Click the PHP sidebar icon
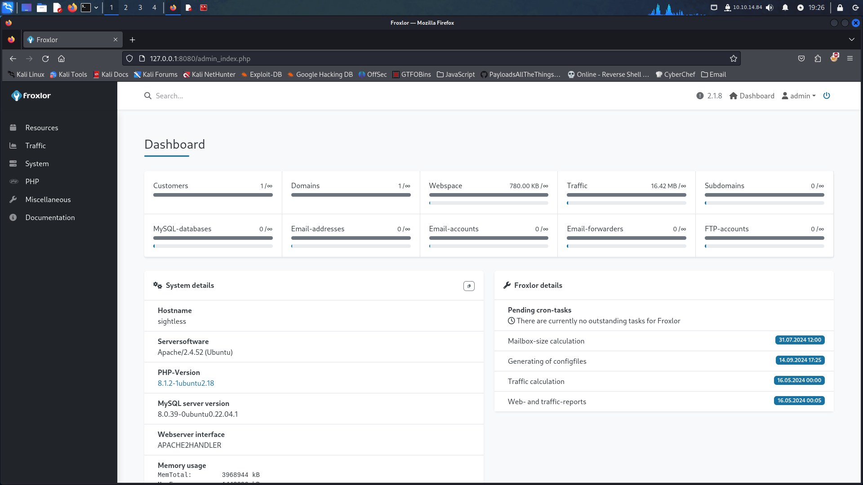The height and width of the screenshot is (485, 863). click(13, 181)
